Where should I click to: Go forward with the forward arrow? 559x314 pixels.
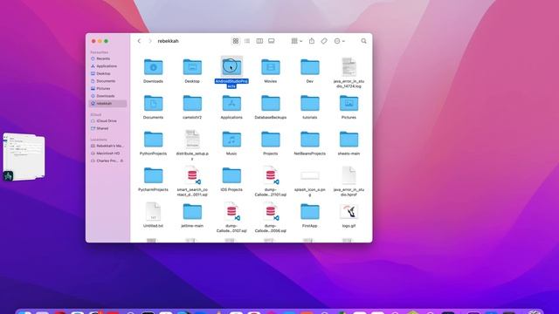[x=150, y=41]
